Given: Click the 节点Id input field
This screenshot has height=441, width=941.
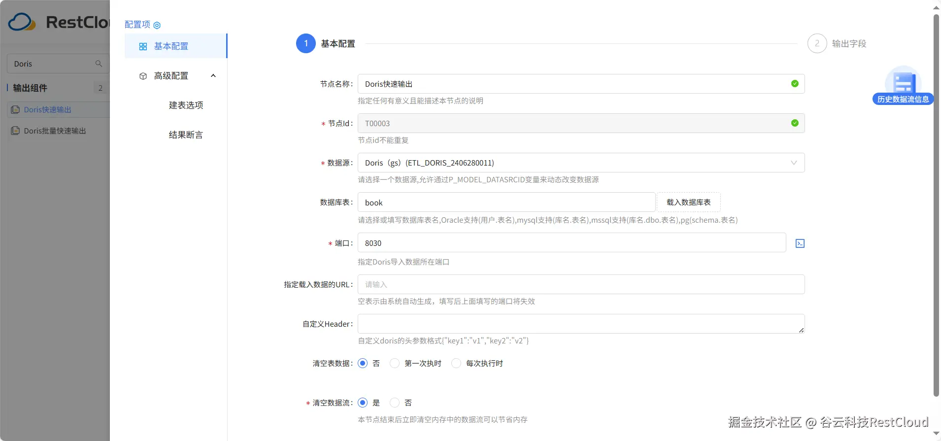Looking at the screenshot, I should (x=581, y=123).
